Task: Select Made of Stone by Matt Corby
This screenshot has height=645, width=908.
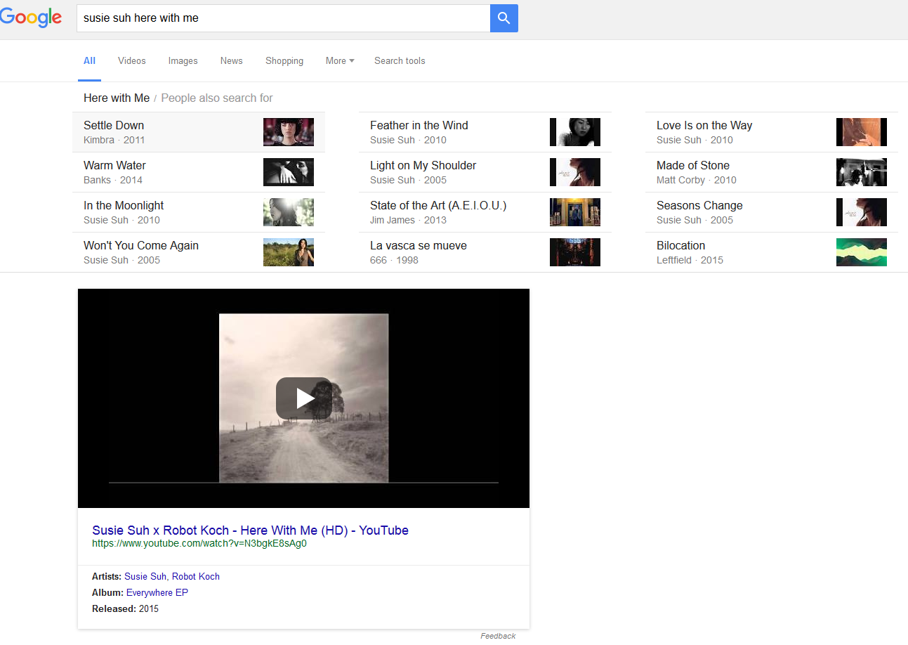Action: (x=693, y=166)
